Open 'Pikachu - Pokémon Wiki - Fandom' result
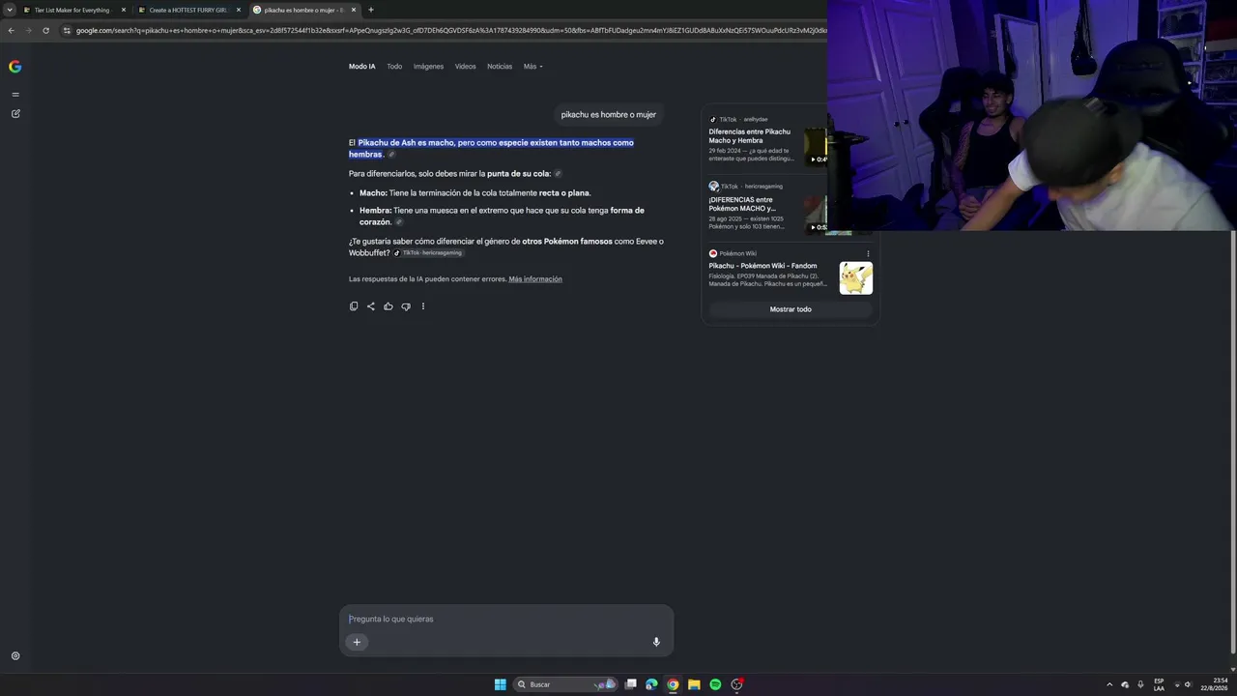 762,266
